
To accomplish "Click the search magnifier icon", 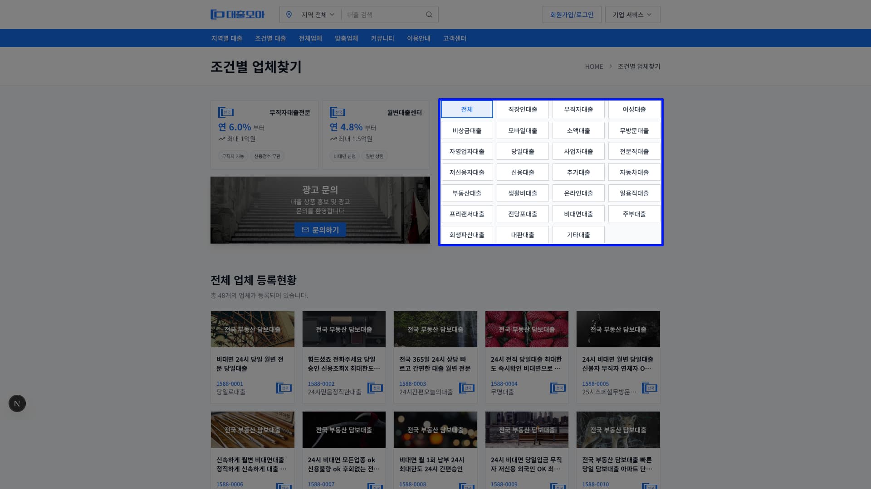I will 429,14.
